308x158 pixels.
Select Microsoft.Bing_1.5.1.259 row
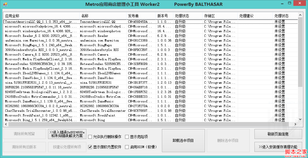click(x=150, y=120)
